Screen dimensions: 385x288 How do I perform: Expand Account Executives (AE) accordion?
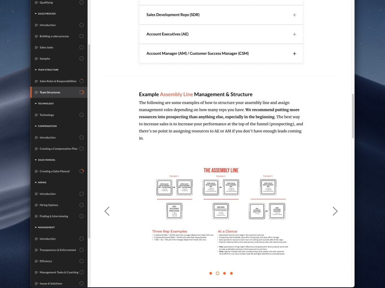click(x=221, y=34)
